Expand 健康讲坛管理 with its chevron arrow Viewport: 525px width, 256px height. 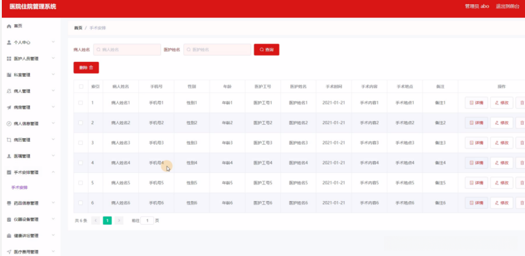[53, 236]
